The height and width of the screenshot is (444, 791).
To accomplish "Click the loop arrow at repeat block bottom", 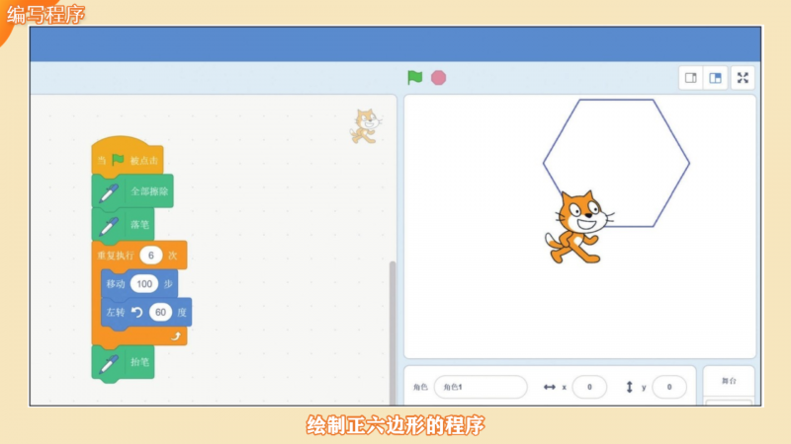I will click(x=176, y=336).
